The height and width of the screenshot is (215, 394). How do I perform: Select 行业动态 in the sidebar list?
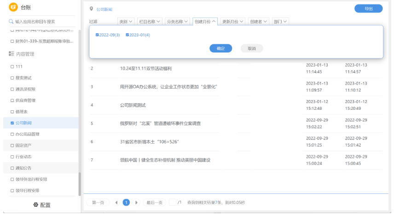(x=41, y=157)
